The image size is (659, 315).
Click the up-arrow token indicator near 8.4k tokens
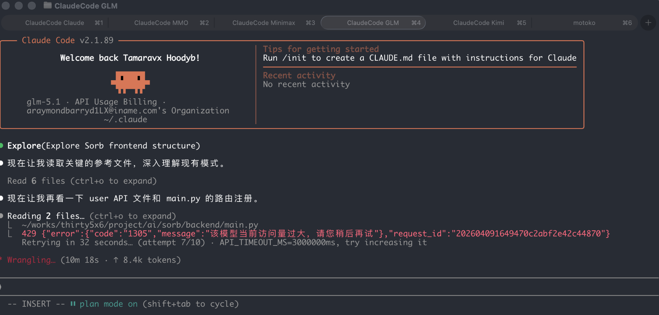pos(116,260)
